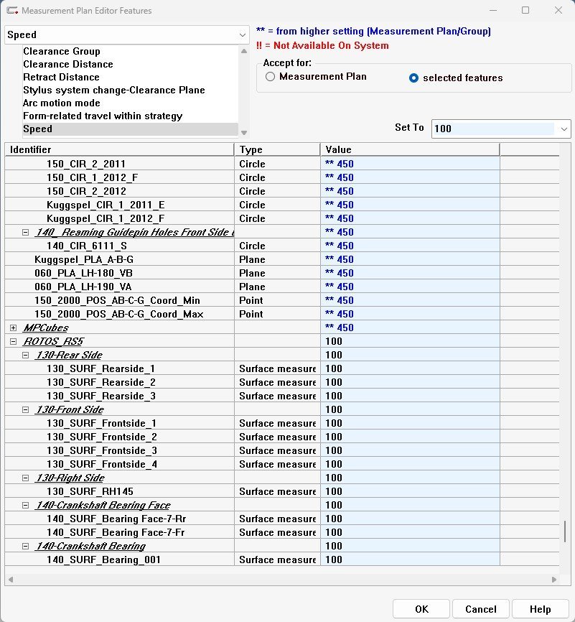Image resolution: width=575 pixels, height=622 pixels.
Task: Select the 130_SURF_Frontside_2 row
Action: click(x=101, y=437)
